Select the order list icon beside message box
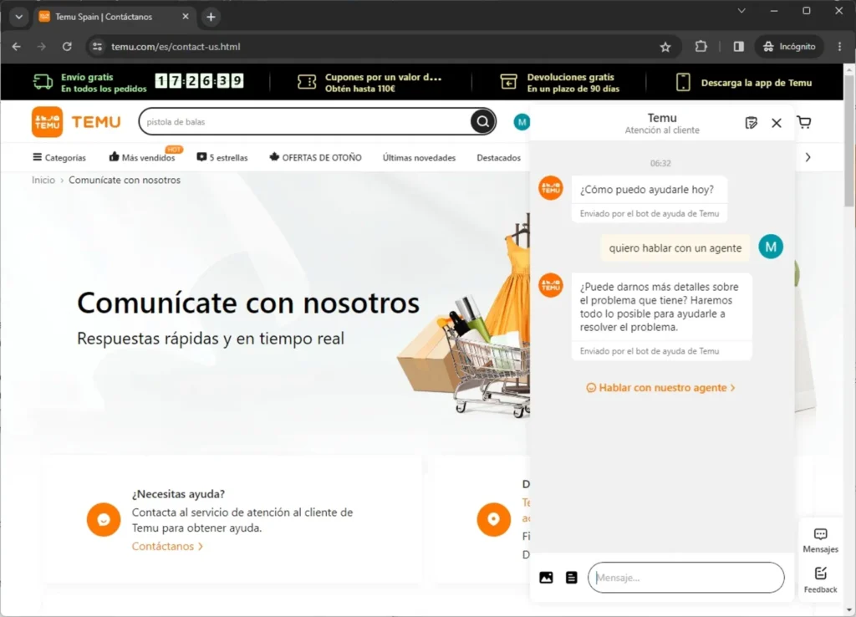Viewport: 856px width, 617px height. pos(572,577)
